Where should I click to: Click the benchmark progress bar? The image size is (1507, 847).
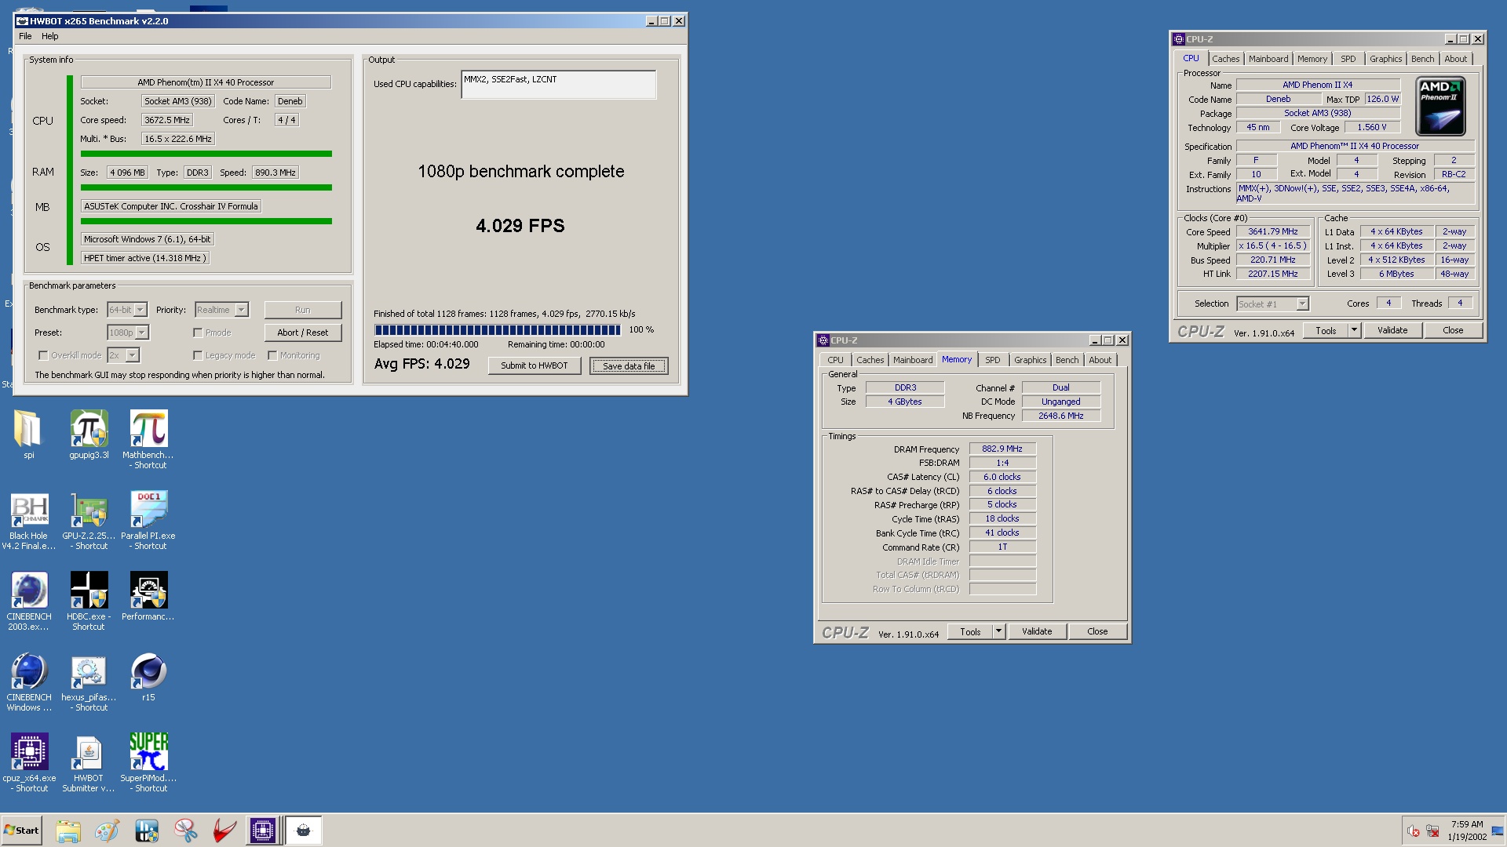pos(498,330)
